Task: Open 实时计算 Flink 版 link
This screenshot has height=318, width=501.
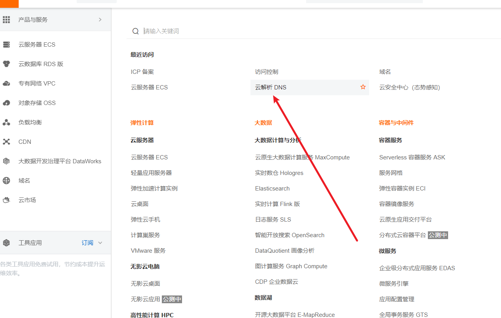Action: coord(278,204)
